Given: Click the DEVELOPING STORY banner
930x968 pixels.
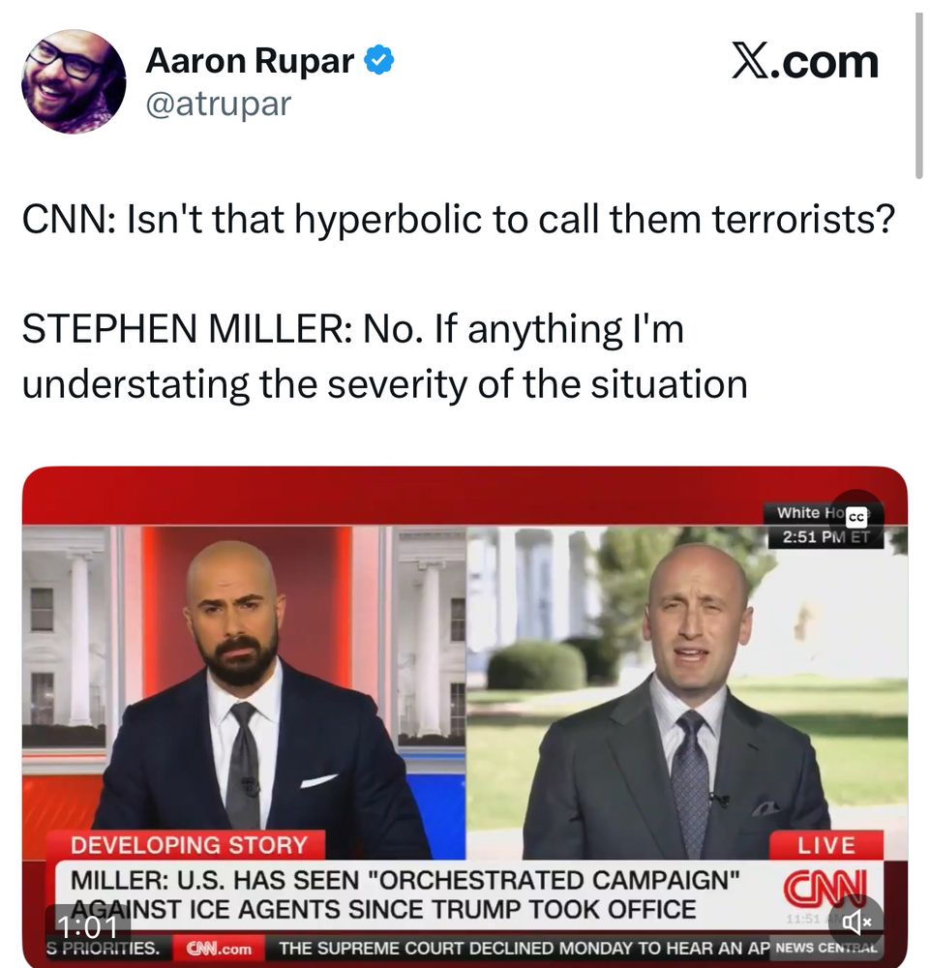Looking at the screenshot, I should (x=188, y=845).
